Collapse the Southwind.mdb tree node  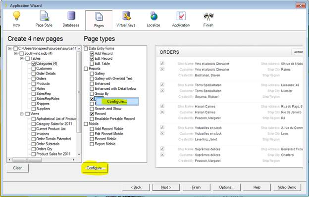[16, 53]
